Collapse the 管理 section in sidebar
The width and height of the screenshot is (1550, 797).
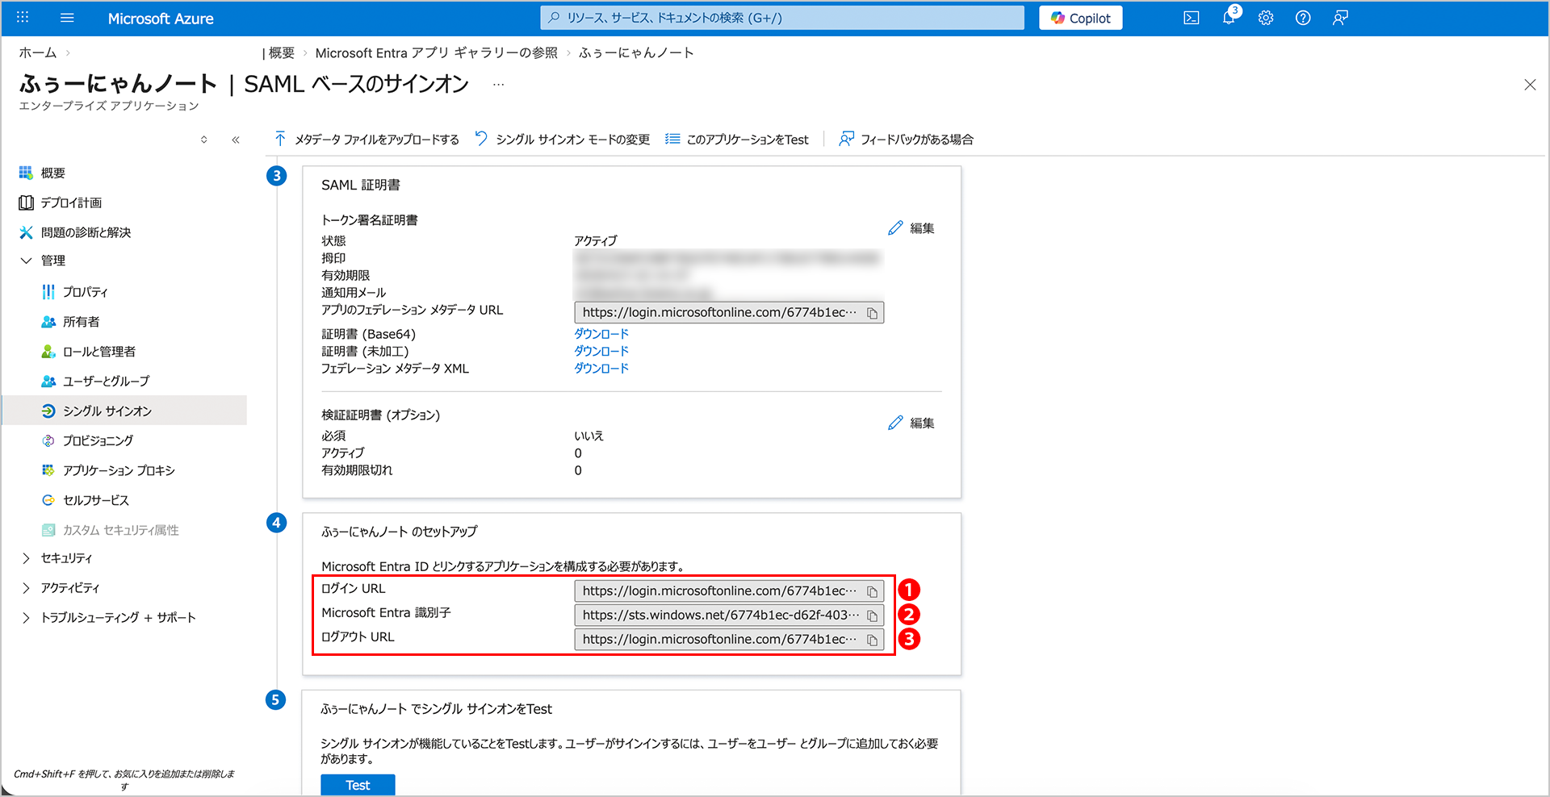point(26,261)
